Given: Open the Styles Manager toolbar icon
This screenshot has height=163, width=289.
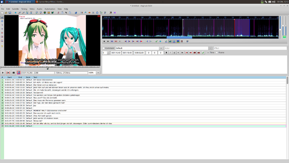Looking at the screenshot, I should [x=58, y=13].
